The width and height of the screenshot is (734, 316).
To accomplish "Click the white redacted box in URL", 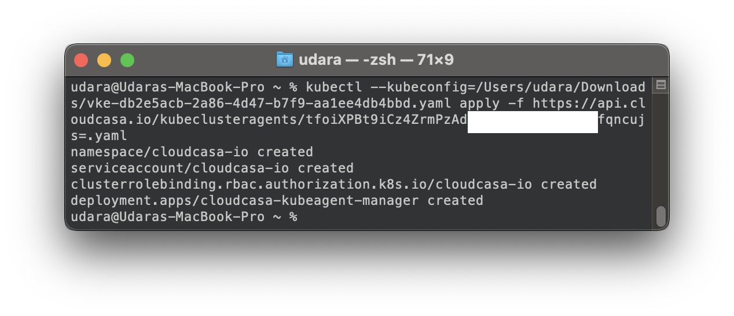I will 533,123.
